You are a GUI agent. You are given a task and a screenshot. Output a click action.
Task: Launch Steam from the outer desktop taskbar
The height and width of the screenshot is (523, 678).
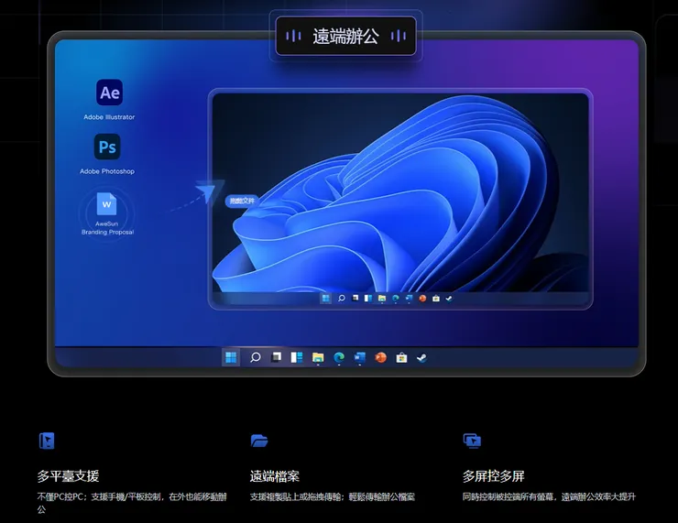pos(422,357)
